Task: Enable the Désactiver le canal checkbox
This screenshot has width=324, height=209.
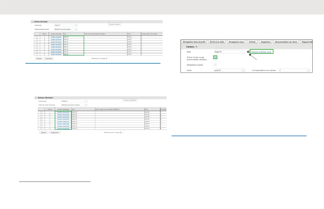Action: (215, 65)
